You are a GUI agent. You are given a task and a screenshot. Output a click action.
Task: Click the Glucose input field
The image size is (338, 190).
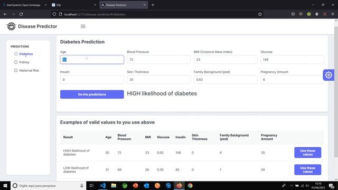pyautogui.click(x=292, y=60)
